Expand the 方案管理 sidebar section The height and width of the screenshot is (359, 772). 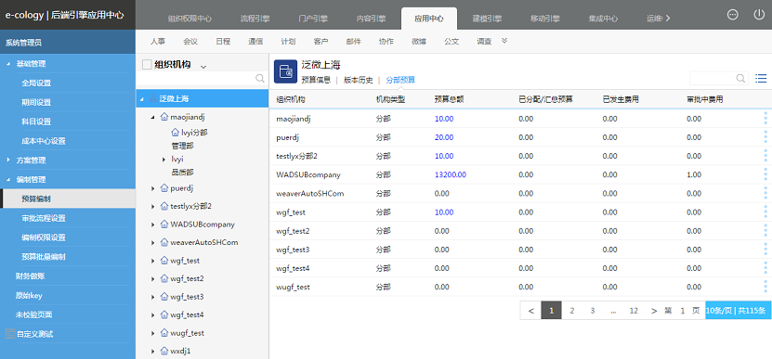tap(8, 160)
